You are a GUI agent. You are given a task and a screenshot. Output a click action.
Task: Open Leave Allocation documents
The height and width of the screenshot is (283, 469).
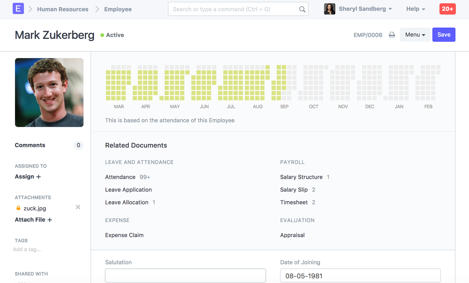click(127, 202)
